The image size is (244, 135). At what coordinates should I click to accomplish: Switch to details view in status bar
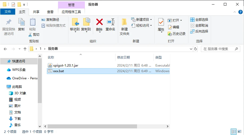234,132
